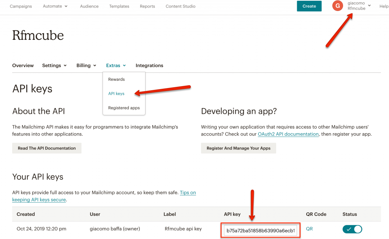Click the Created date Oct 24, 2019 cell
389x239 pixels.
pos(41,229)
